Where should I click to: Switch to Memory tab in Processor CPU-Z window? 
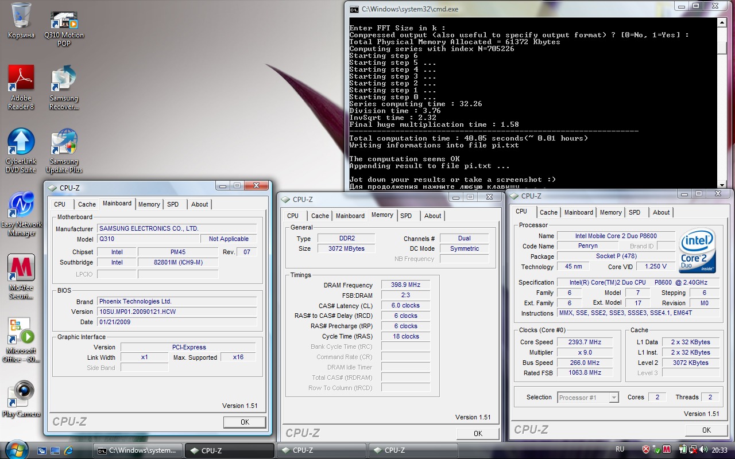coord(610,212)
